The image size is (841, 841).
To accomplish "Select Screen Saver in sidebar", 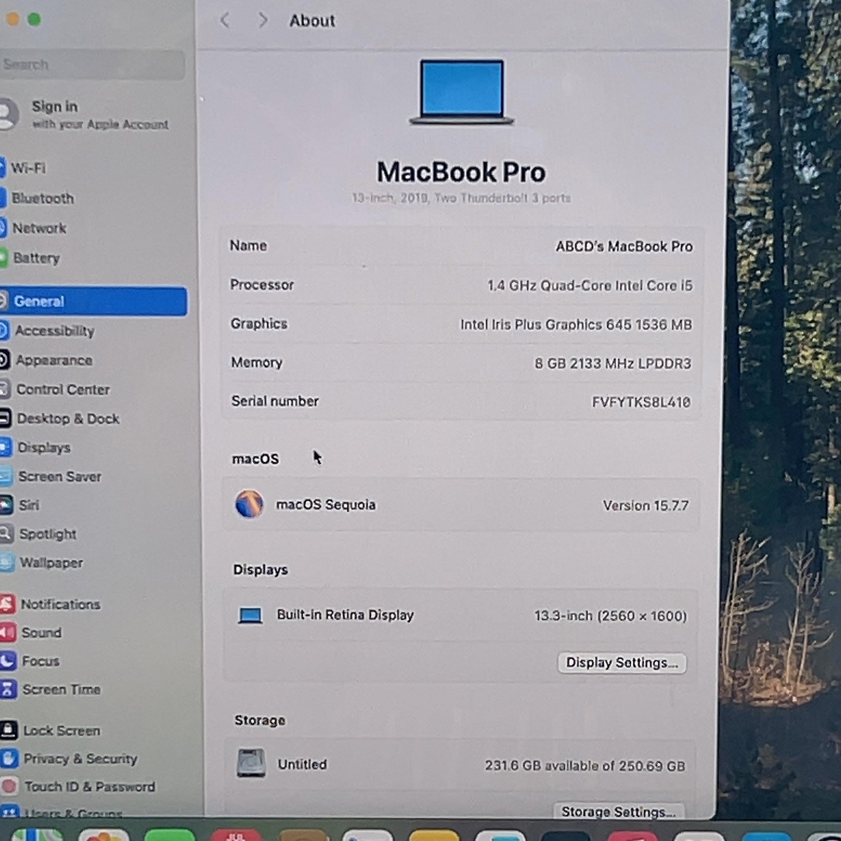I will (x=59, y=477).
